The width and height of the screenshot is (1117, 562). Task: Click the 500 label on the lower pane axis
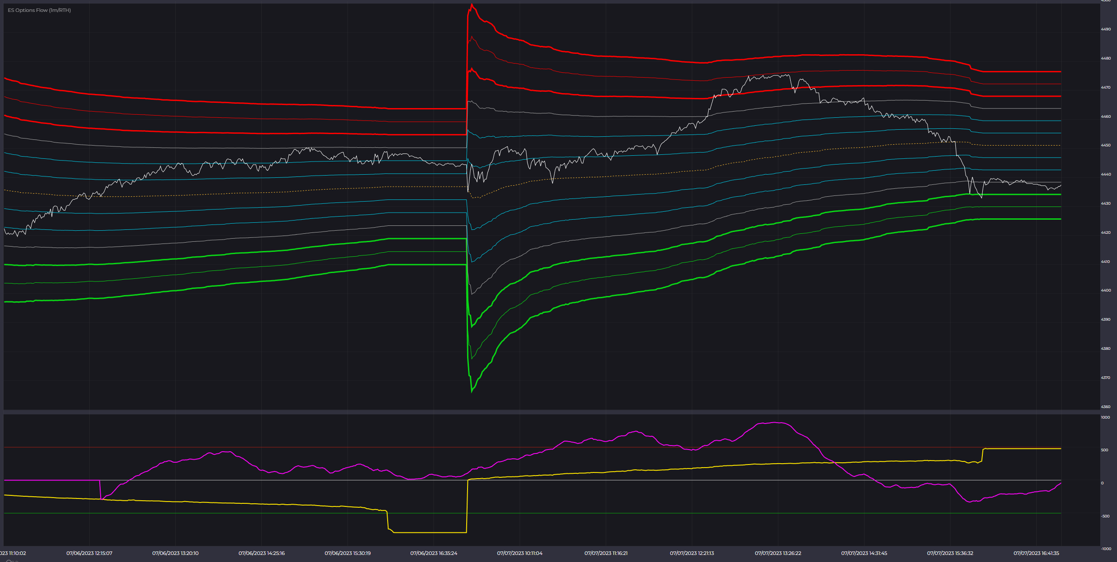point(1104,450)
